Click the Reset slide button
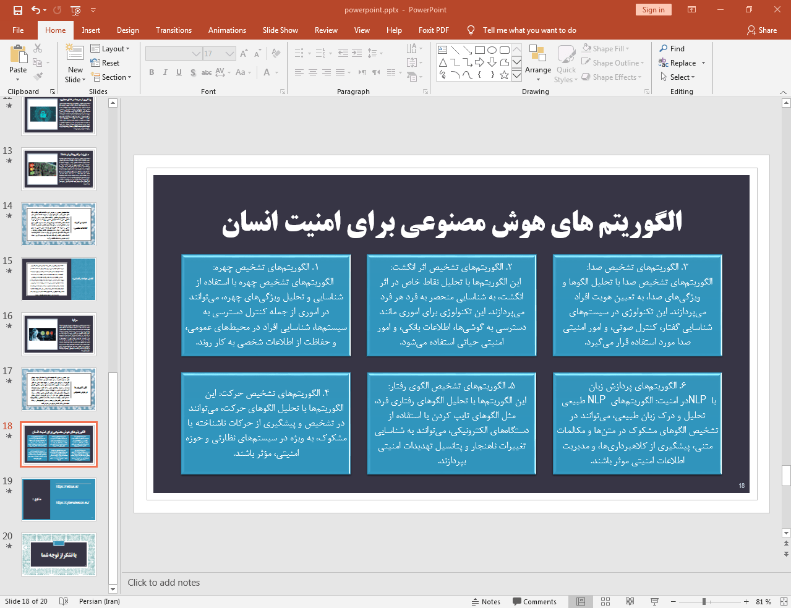Image resolution: width=791 pixels, height=608 pixels. (105, 63)
